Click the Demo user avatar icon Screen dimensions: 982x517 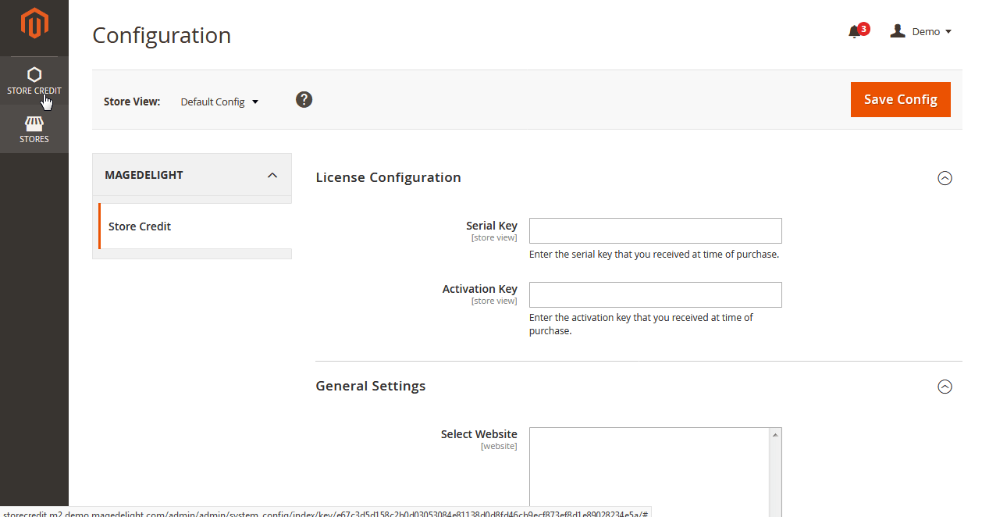[898, 31]
